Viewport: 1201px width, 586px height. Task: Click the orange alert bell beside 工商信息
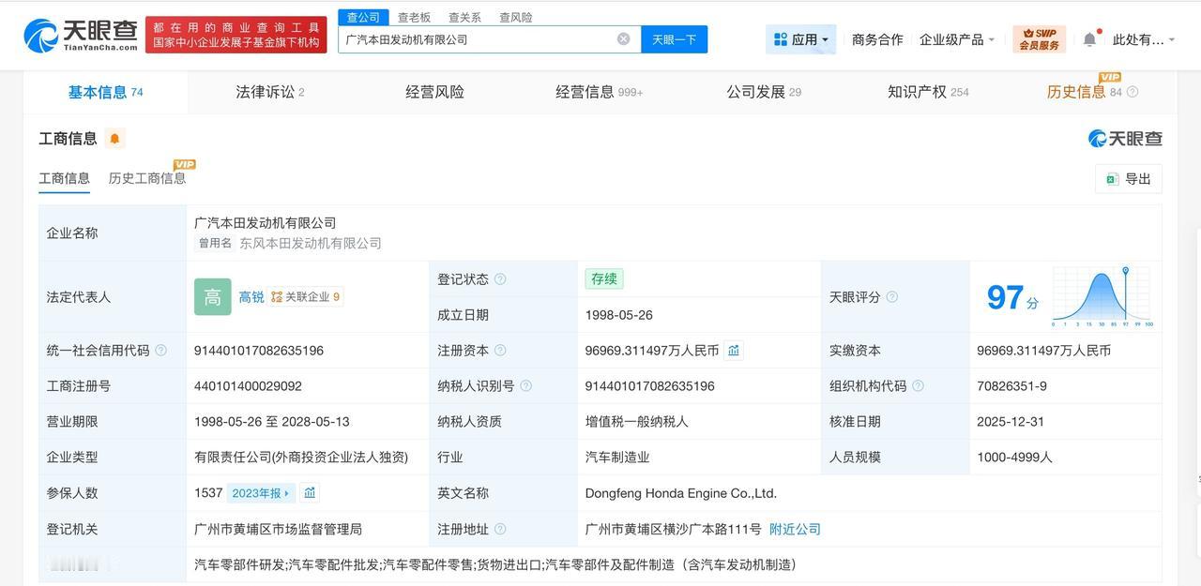coord(114,139)
